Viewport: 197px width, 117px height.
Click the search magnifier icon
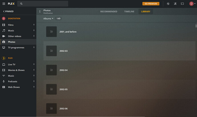[21, 4]
